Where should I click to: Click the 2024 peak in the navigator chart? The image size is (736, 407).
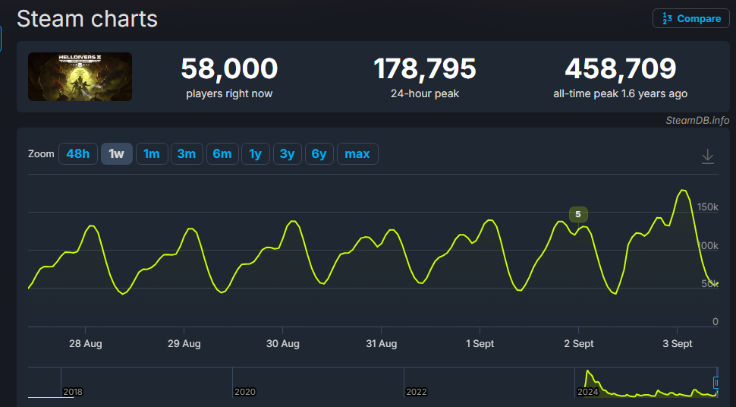click(x=588, y=372)
